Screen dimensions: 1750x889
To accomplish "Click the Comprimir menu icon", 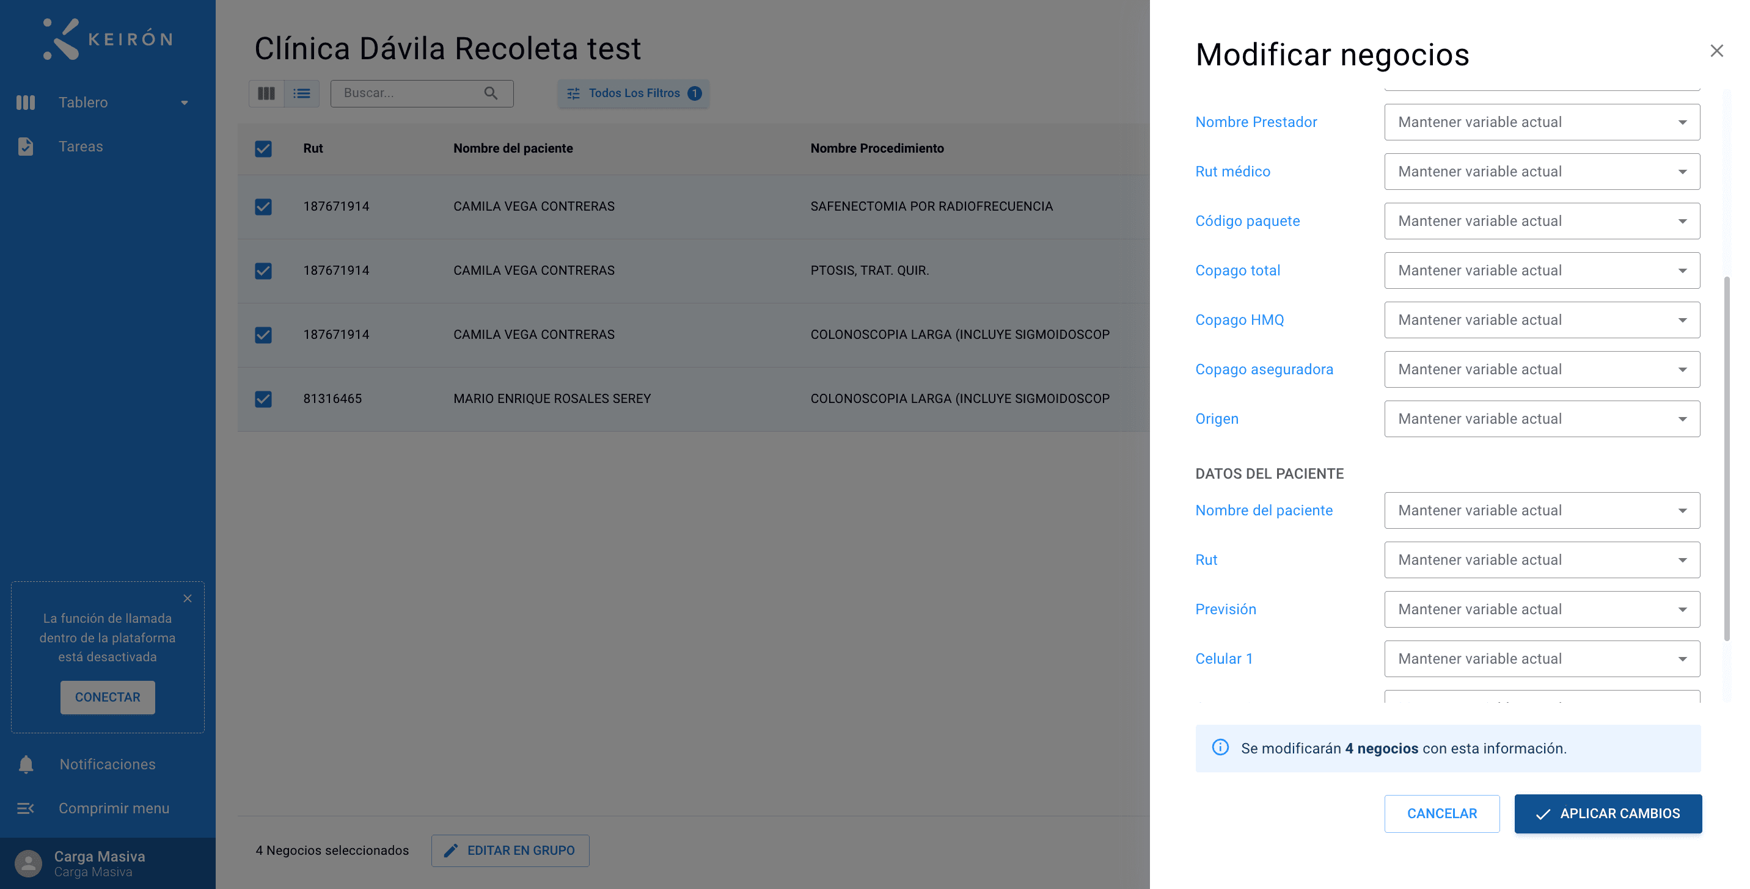I will tap(26, 808).
